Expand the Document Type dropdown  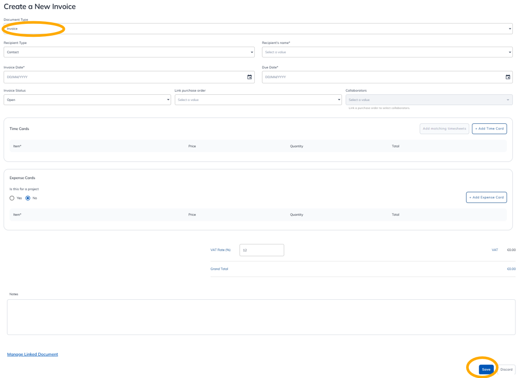point(258,28)
